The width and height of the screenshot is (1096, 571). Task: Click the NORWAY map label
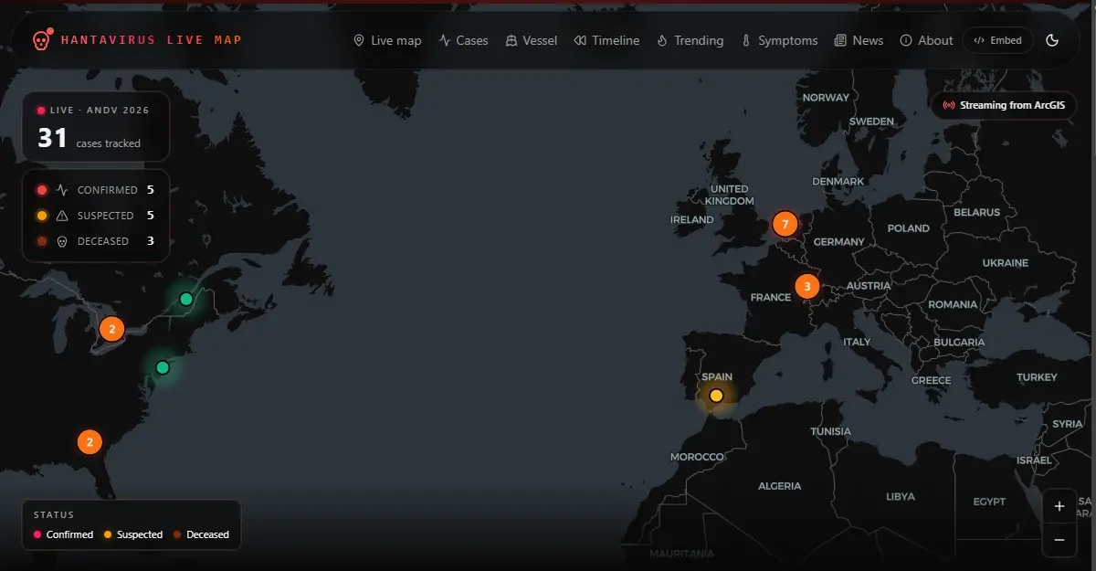pos(826,98)
